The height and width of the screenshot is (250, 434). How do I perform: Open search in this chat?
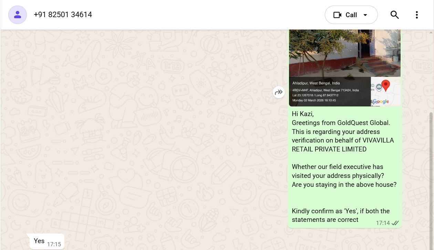[x=394, y=15]
